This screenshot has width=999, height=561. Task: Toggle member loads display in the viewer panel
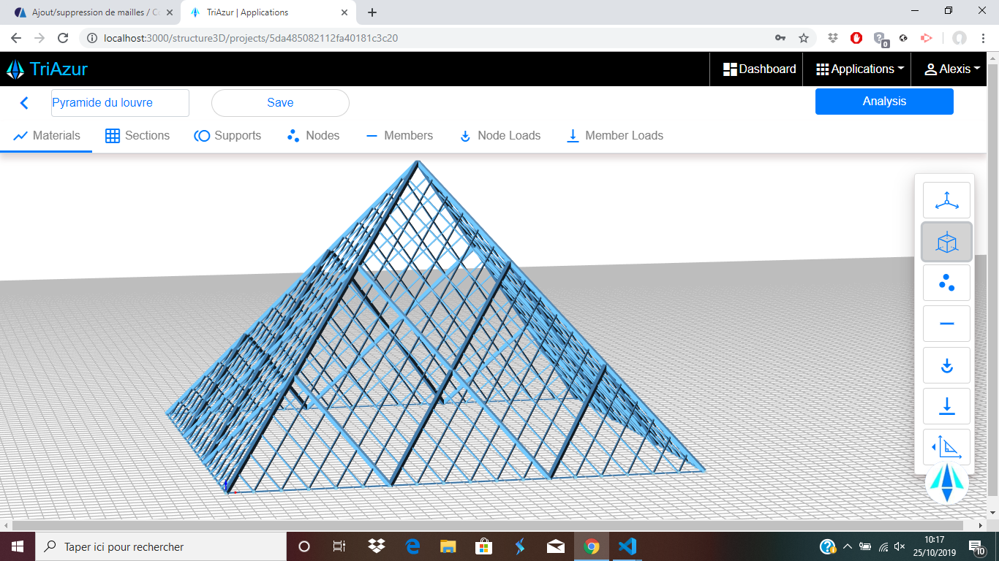coord(946,406)
